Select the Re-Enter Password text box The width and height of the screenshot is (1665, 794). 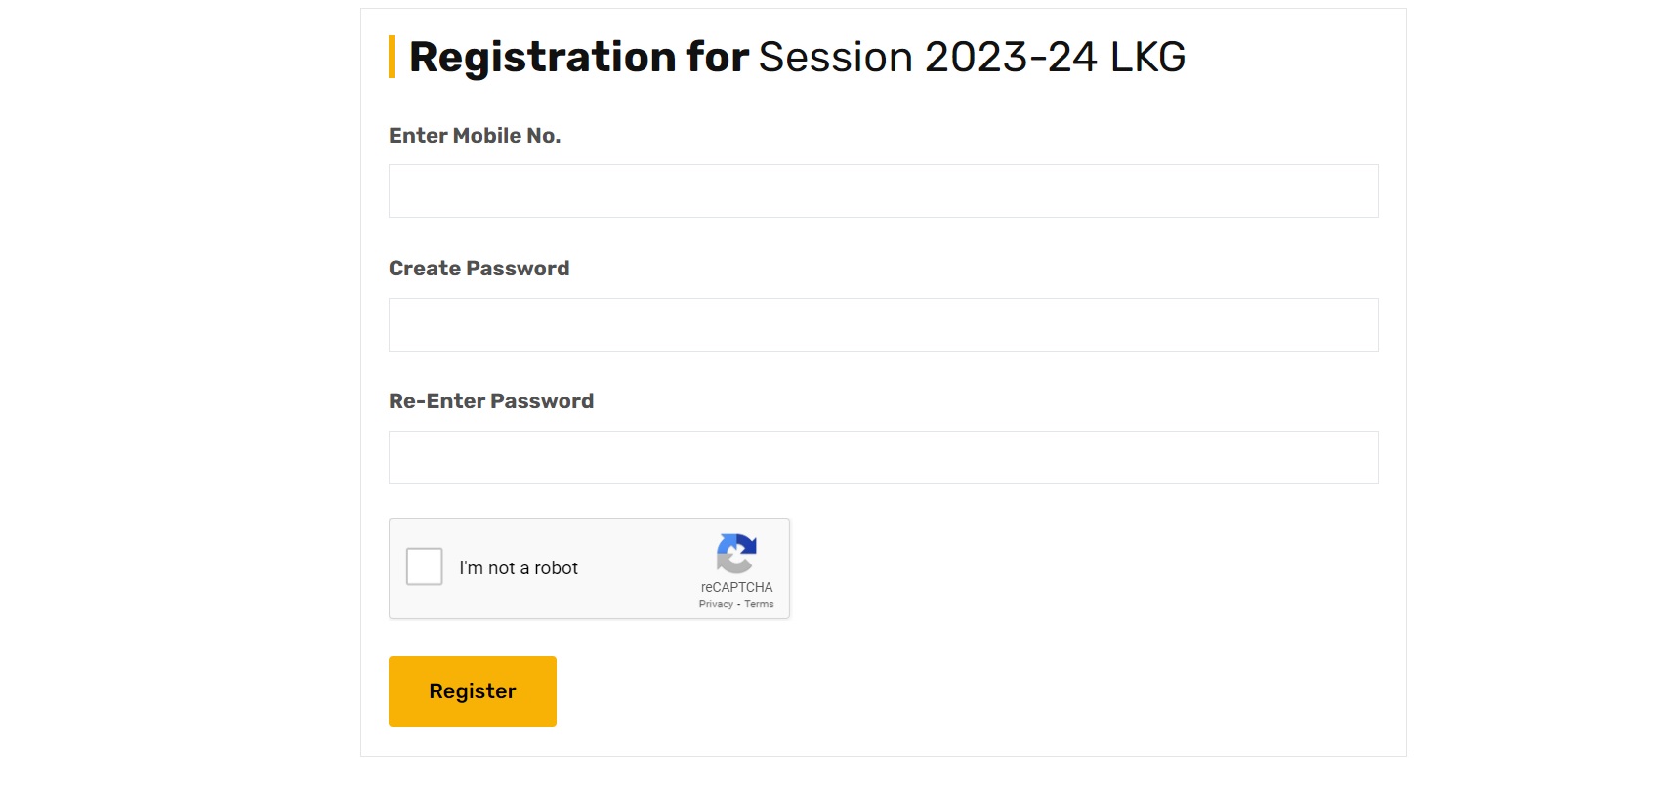point(883,458)
